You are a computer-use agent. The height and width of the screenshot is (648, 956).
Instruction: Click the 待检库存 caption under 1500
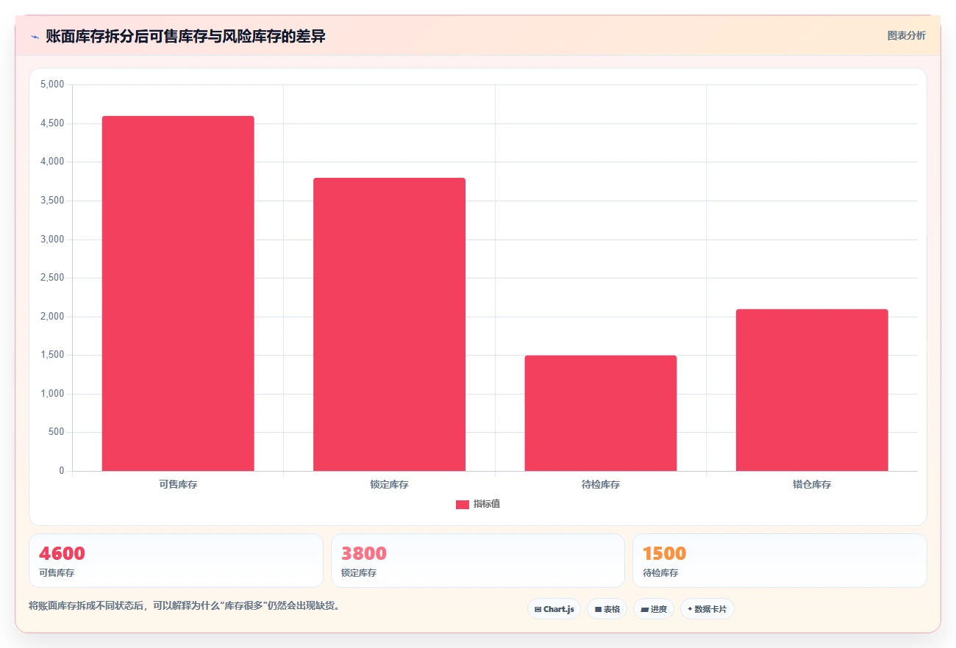pos(660,573)
